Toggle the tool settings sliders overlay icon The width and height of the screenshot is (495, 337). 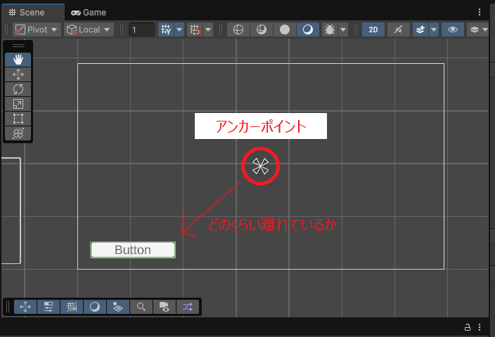[49, 307]
